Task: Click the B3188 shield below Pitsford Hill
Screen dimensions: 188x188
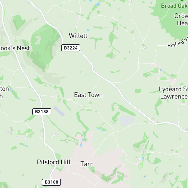Action: pos(51,182)
